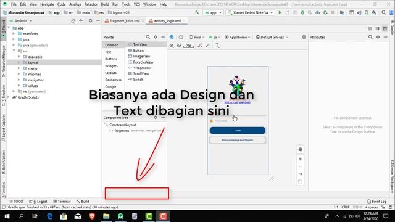395x222 pixels.
Task: Click the Make Project hammer icon
Action: 197,12
